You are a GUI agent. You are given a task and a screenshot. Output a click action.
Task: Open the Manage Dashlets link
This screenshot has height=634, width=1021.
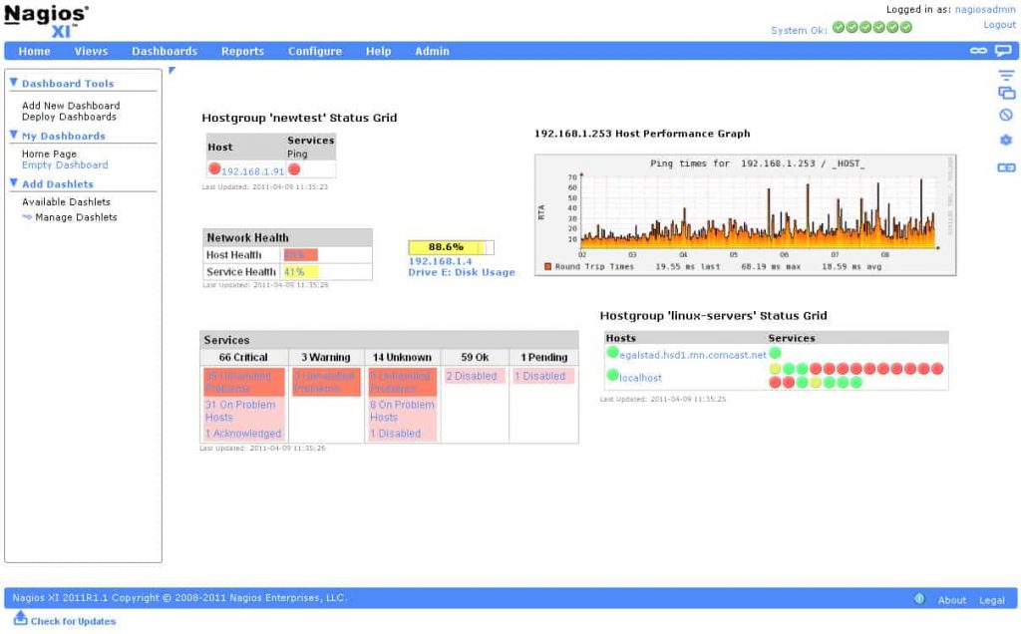(76, 217)
